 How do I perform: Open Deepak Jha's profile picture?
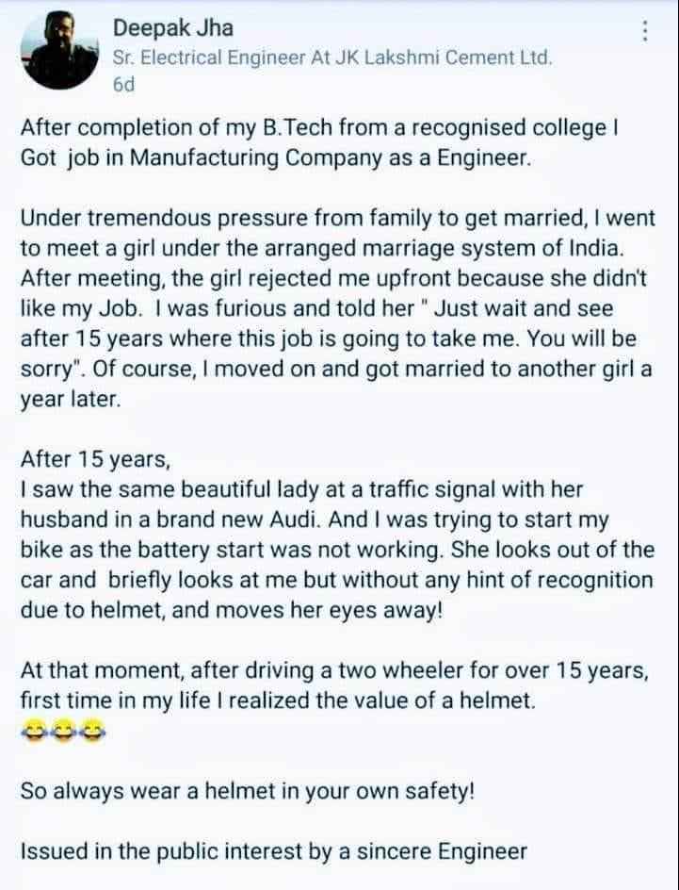(59, 52)
